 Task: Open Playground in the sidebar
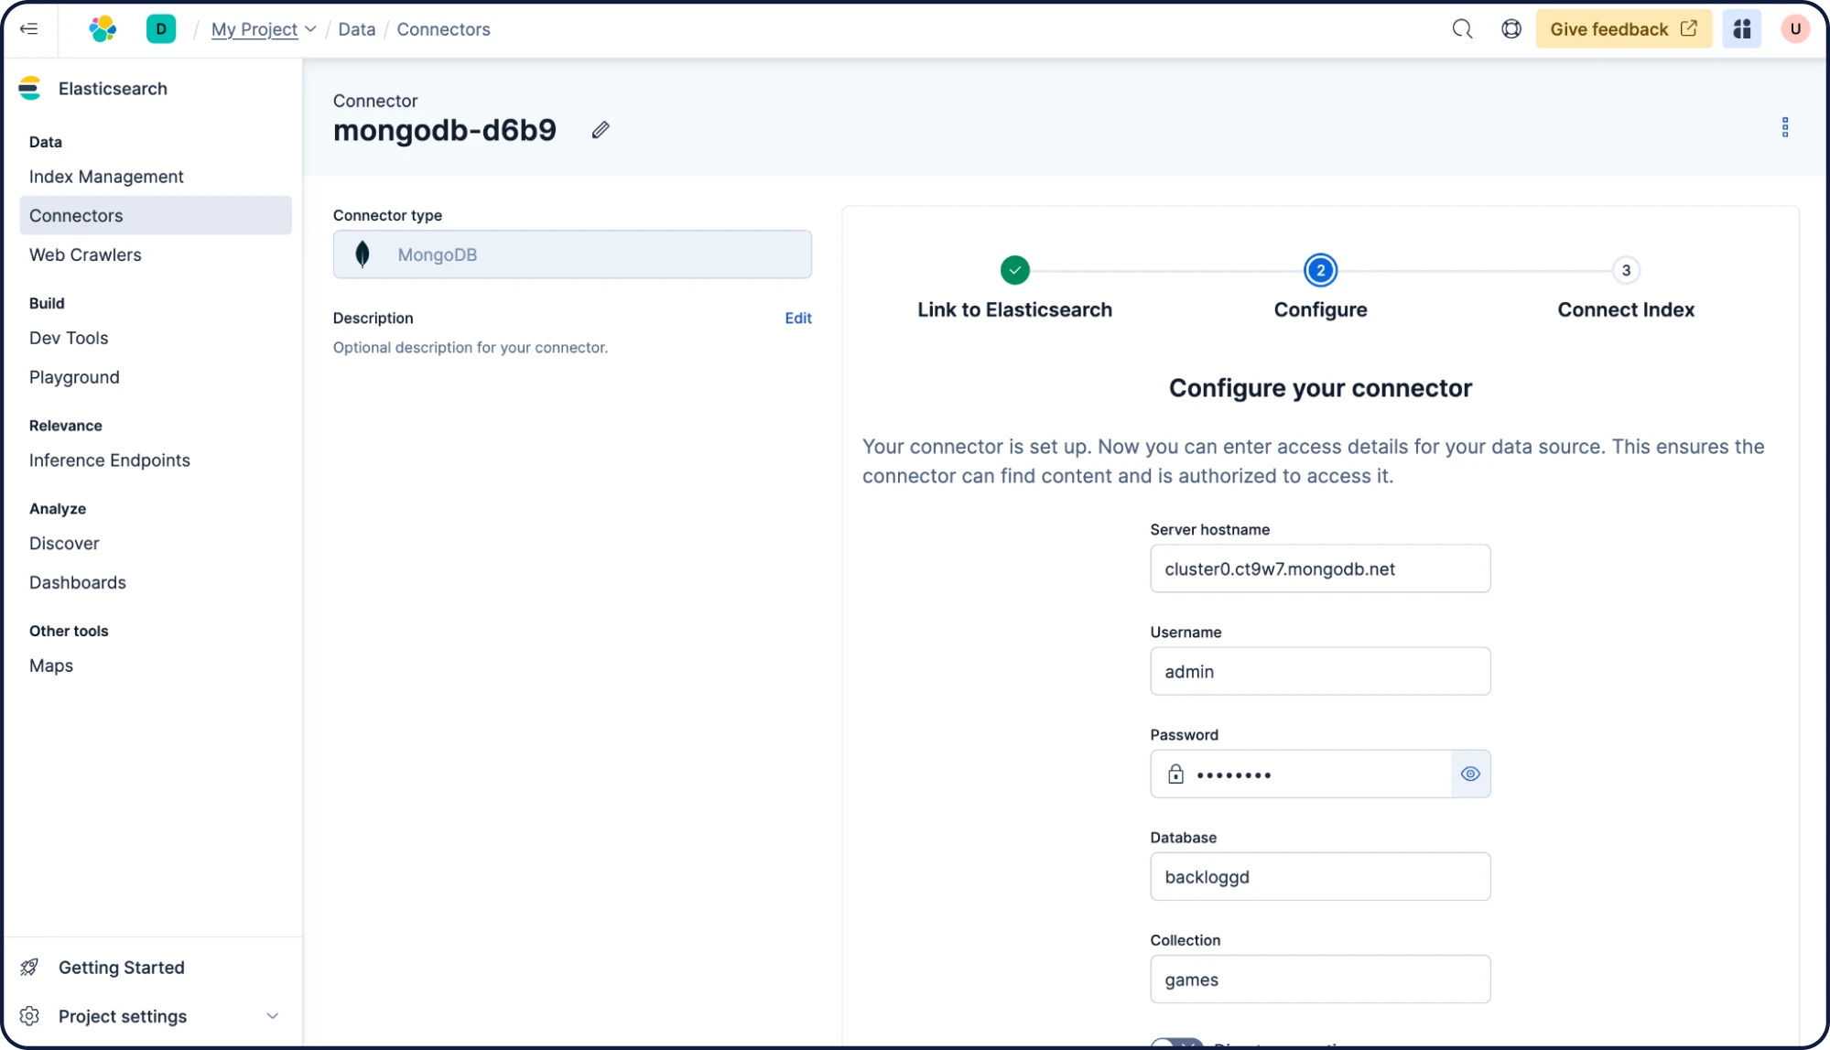click(x=74, y=377)
